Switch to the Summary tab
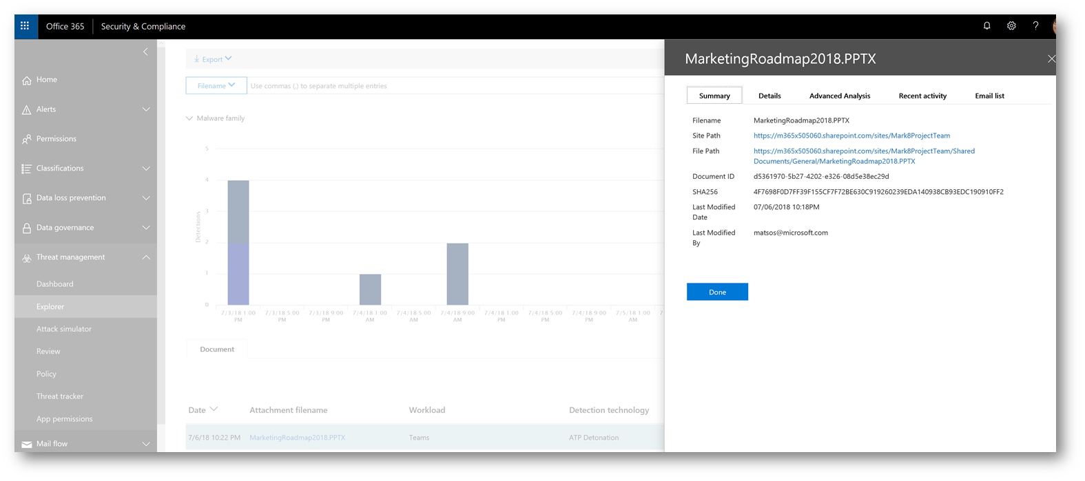Screen dimensions: 1085x481 pos(714,96)
